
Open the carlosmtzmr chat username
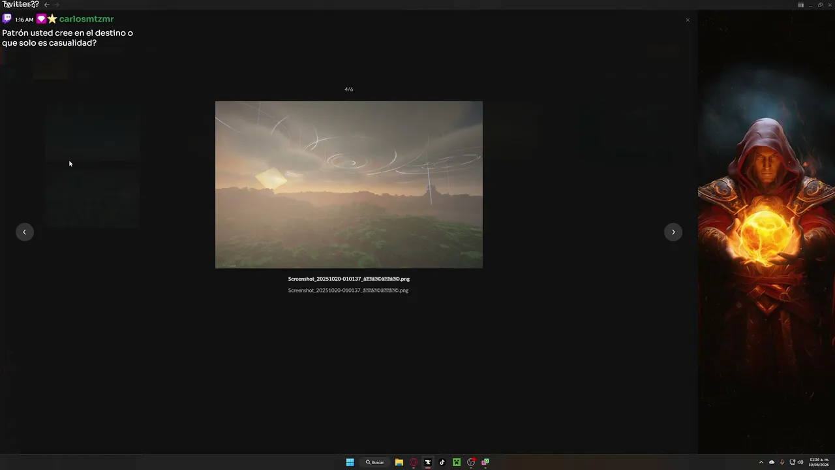coord(87,20)
